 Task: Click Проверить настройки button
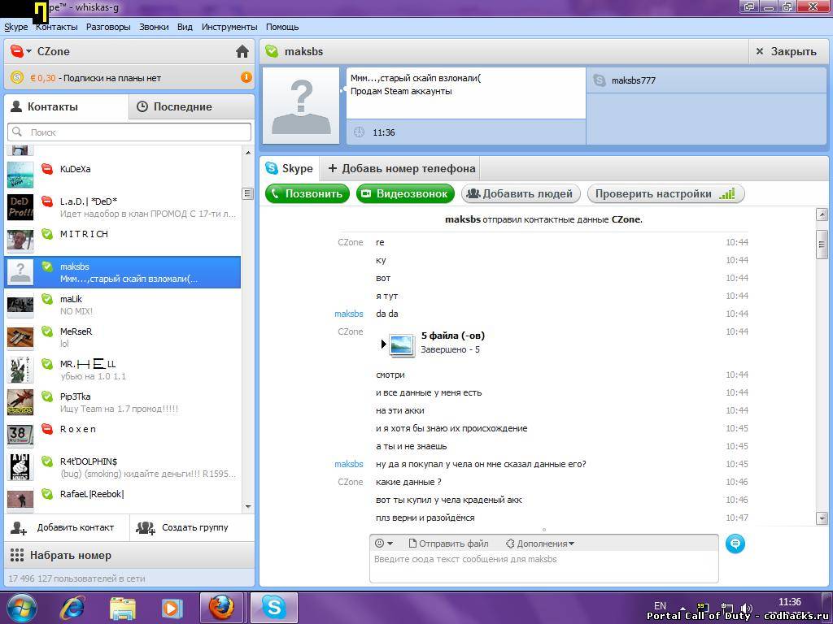point(665,193)
